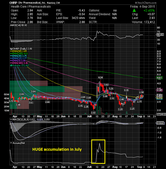This screenshot has width=166, height=169.
Task: Click the OHRP ticker symbol heading
Action: [13, 3]
